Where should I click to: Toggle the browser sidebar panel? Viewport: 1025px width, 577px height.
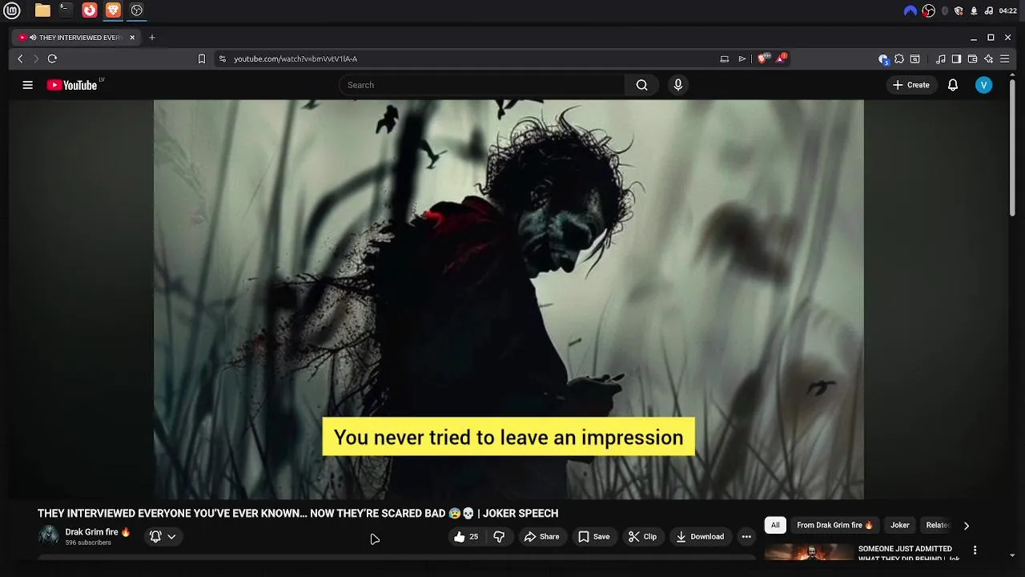[x=956, y=59]
